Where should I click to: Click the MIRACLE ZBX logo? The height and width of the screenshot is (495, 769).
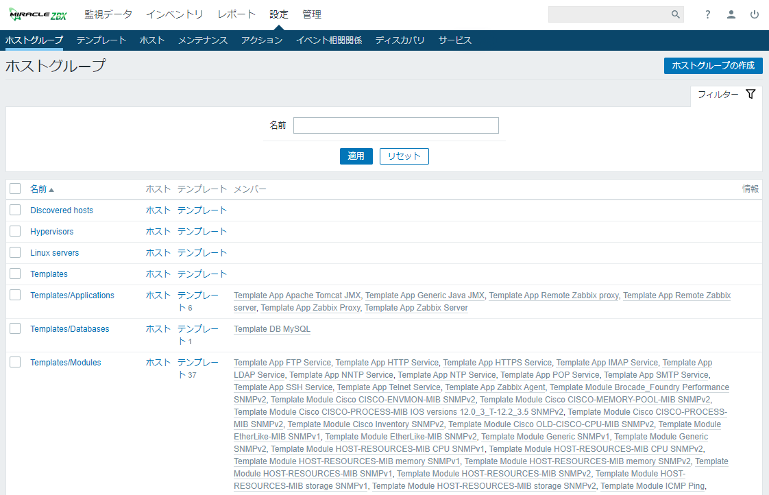click(38, 14)
